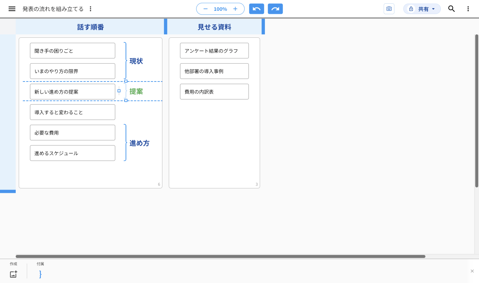Select the card 他部署の導入事例
Image resolution: width=479 pixels, height=283 pixels.
214,71
